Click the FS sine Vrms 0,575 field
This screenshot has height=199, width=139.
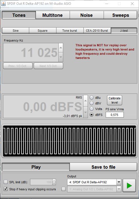coord(115,115)
